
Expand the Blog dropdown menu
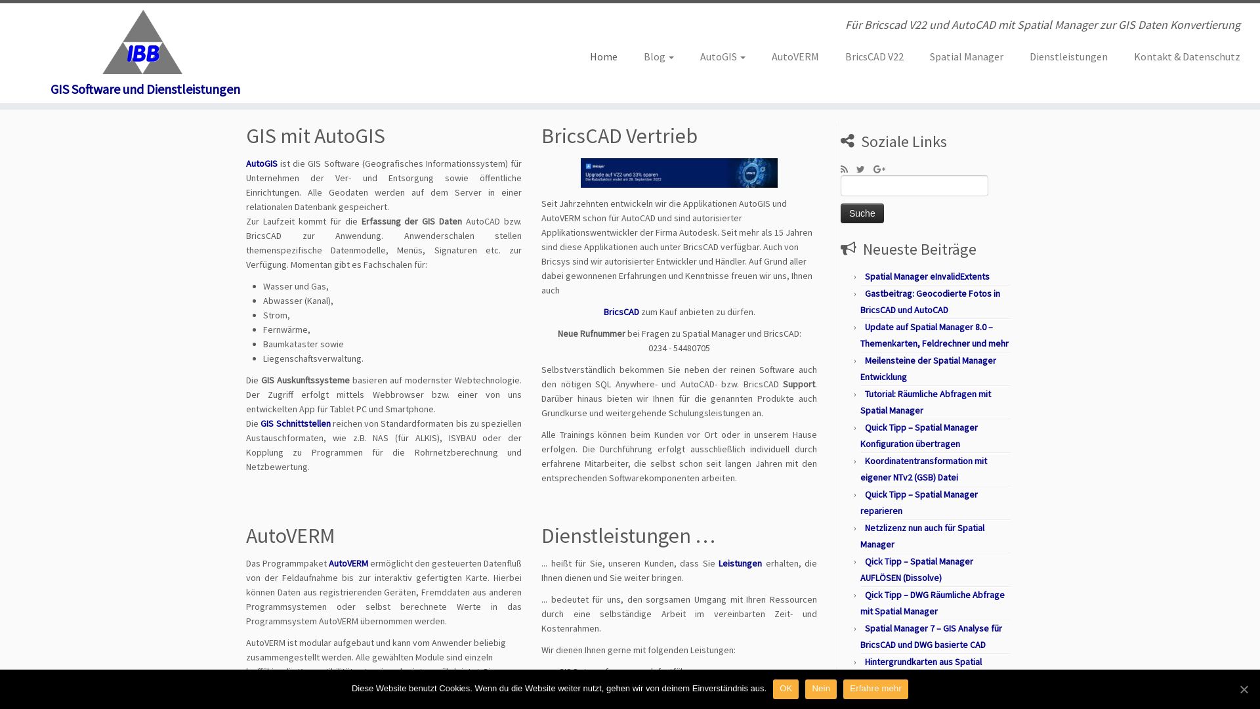click(x=658, y=56)
